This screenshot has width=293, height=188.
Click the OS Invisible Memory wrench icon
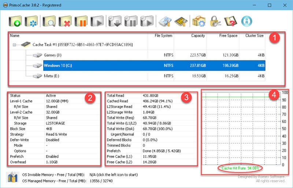click(x=13, y=177)
